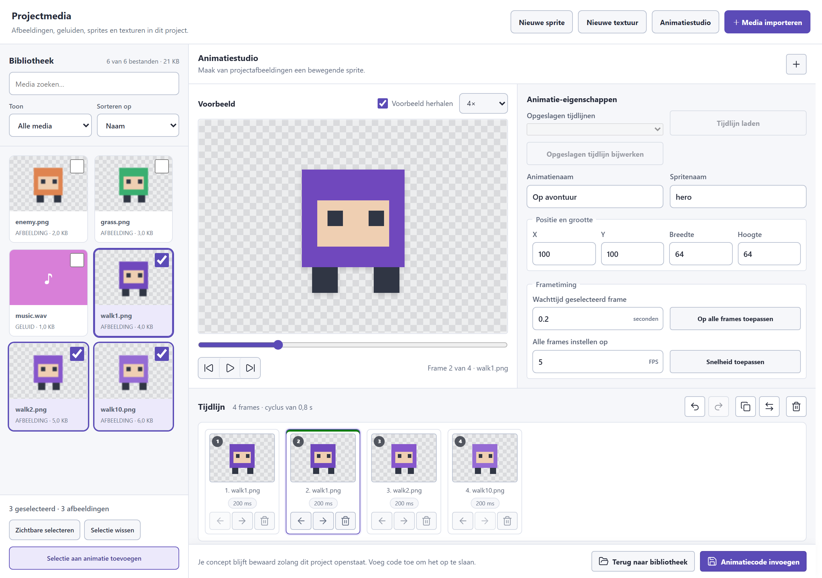Open Opgeslagen tijdlijnen dropdown

(594, 129)
